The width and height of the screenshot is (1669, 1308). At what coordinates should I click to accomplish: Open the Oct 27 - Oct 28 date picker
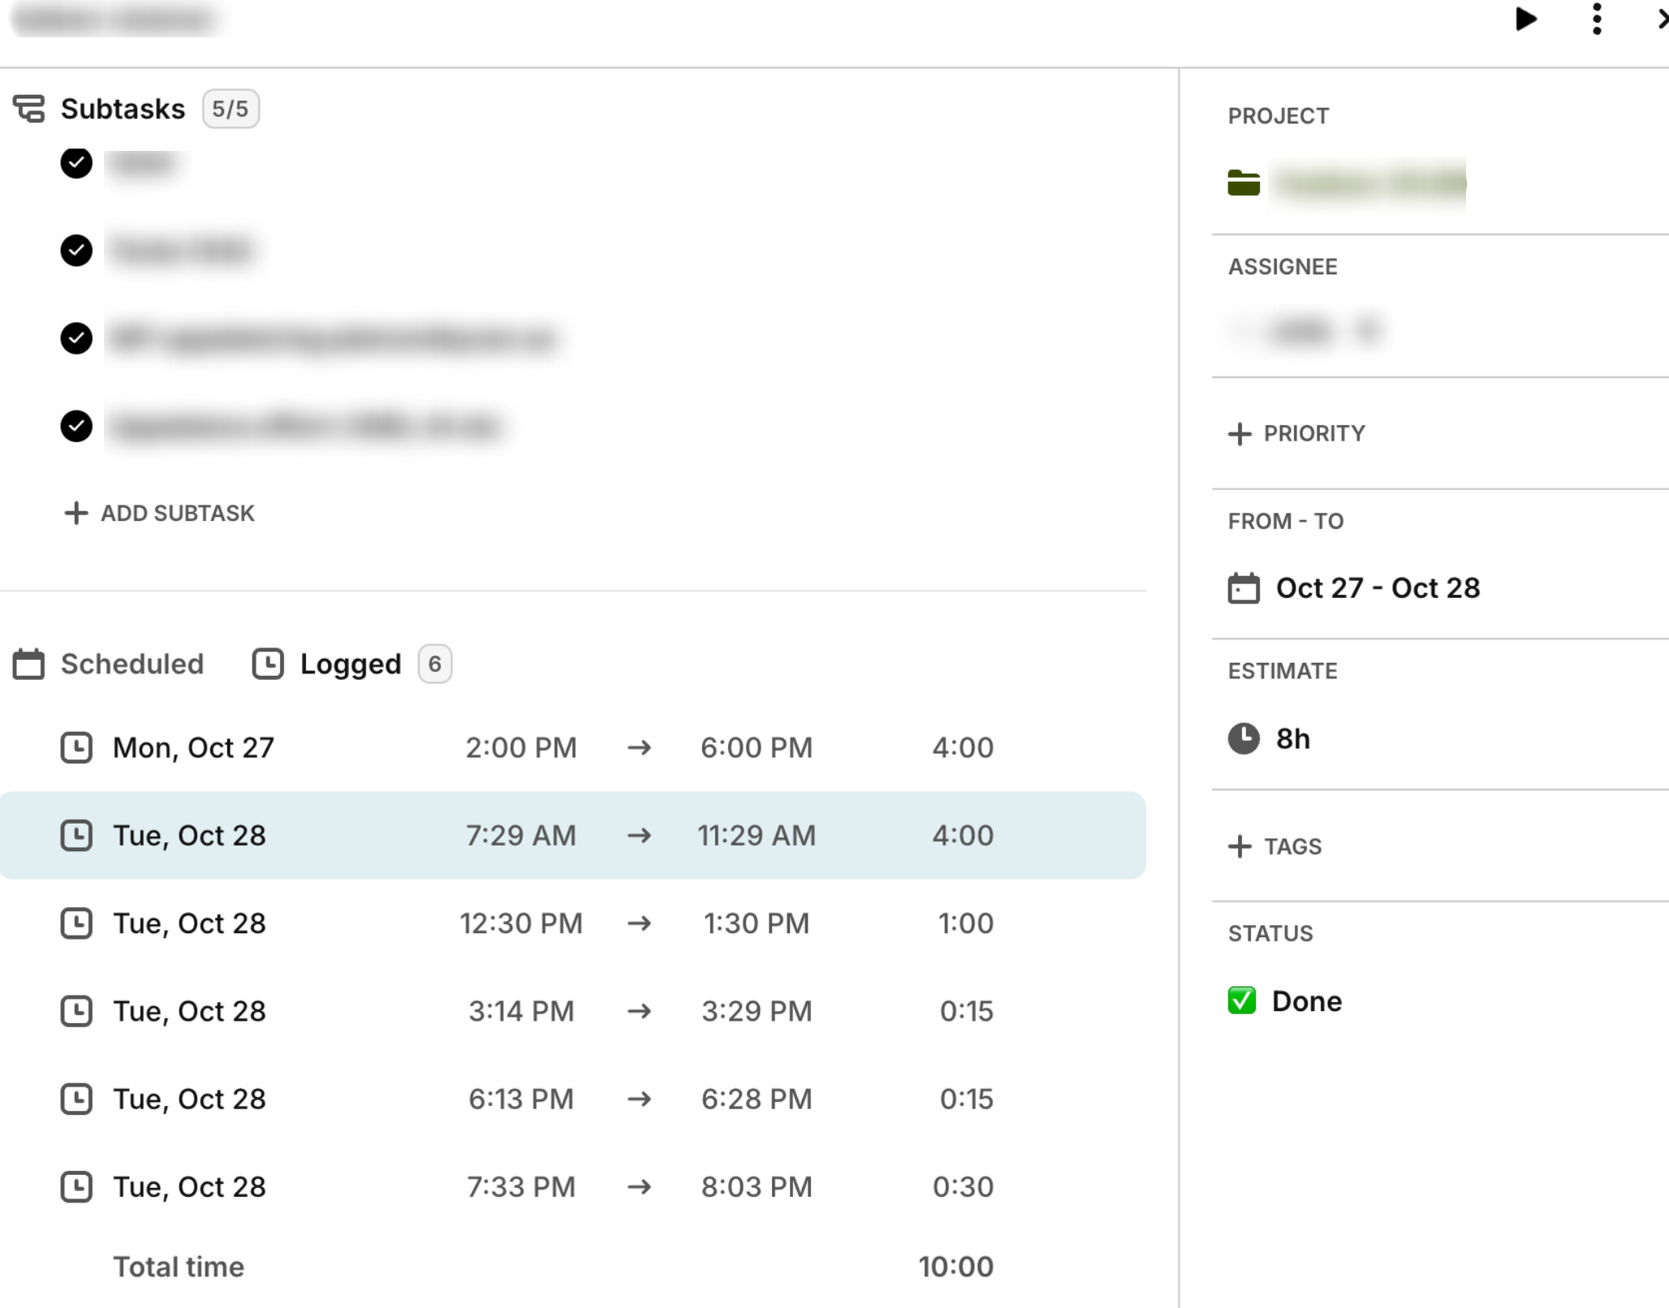pyautogui.click(x=1378, y=588)
